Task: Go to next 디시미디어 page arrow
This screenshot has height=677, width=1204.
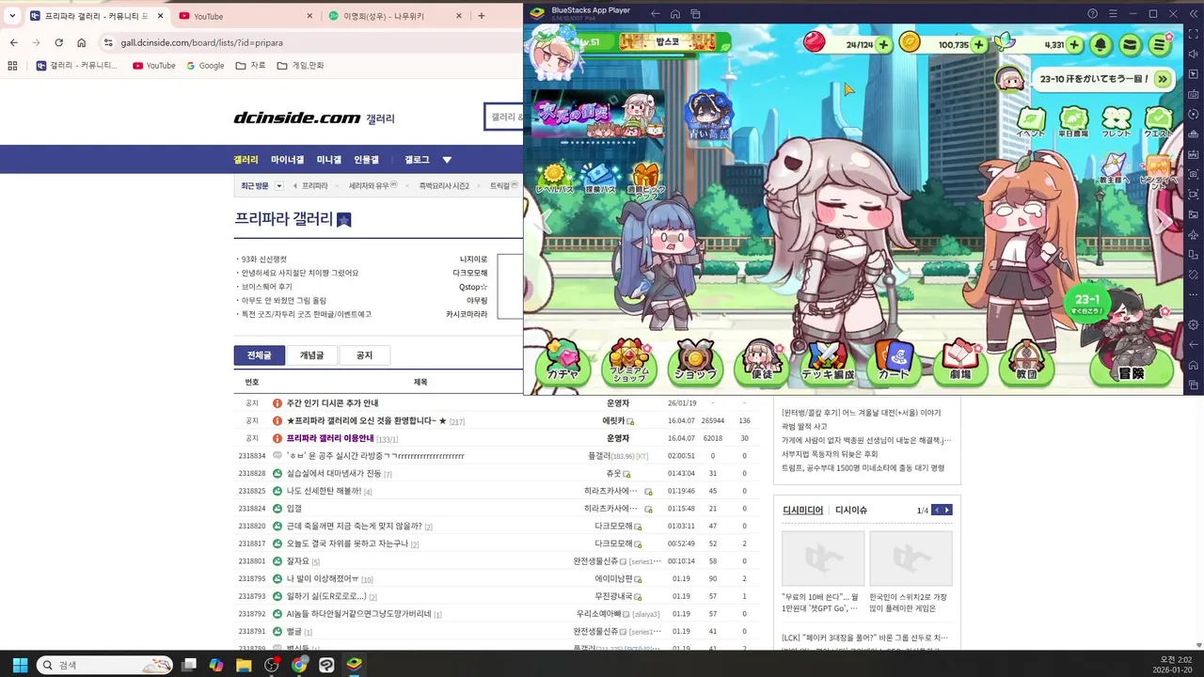Action: click(947, 511)
